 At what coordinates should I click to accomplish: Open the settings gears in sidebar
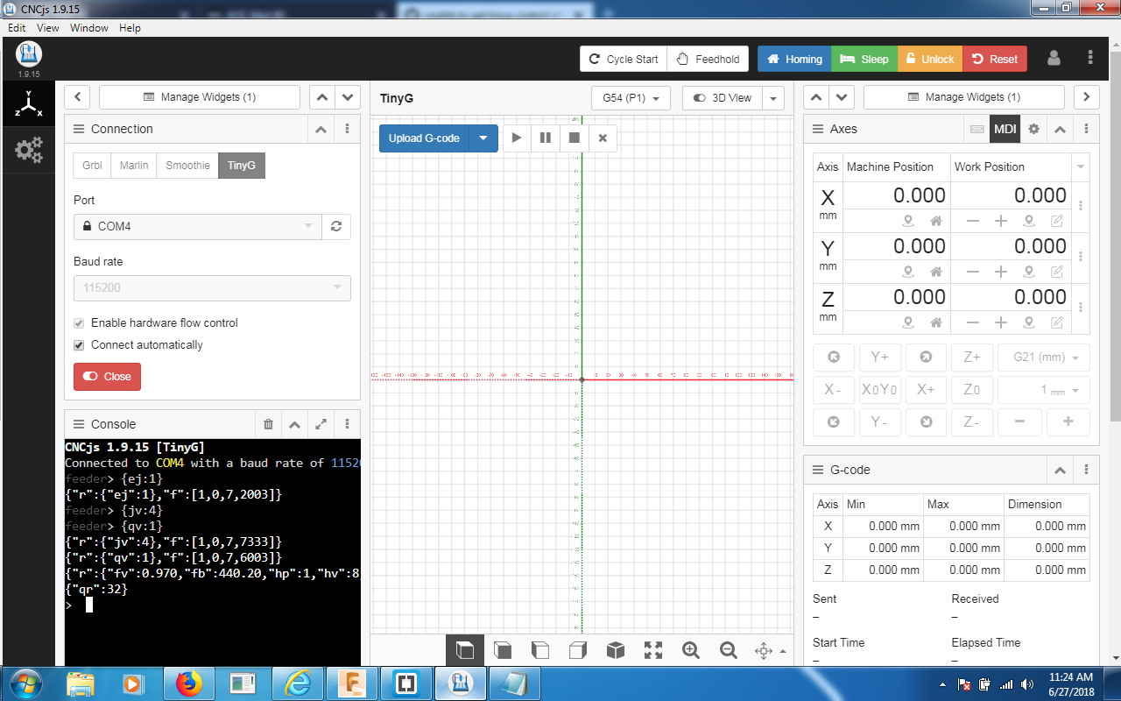click(x=29, y=151)
